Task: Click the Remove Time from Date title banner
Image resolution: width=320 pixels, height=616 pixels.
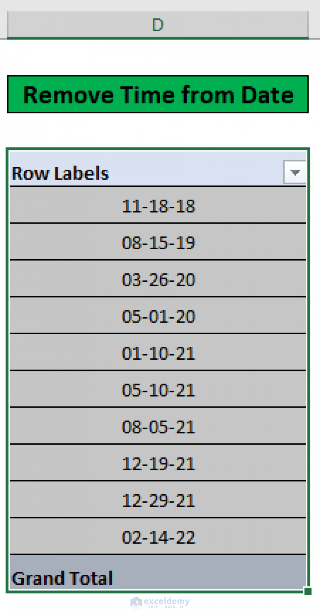Action: click(x=158, y=95)
